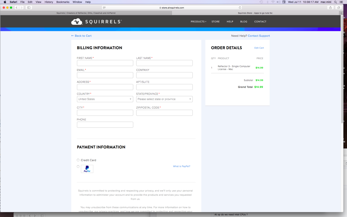
Task: Go forward with Safari's forward arrow
Action: coord(22,8)
